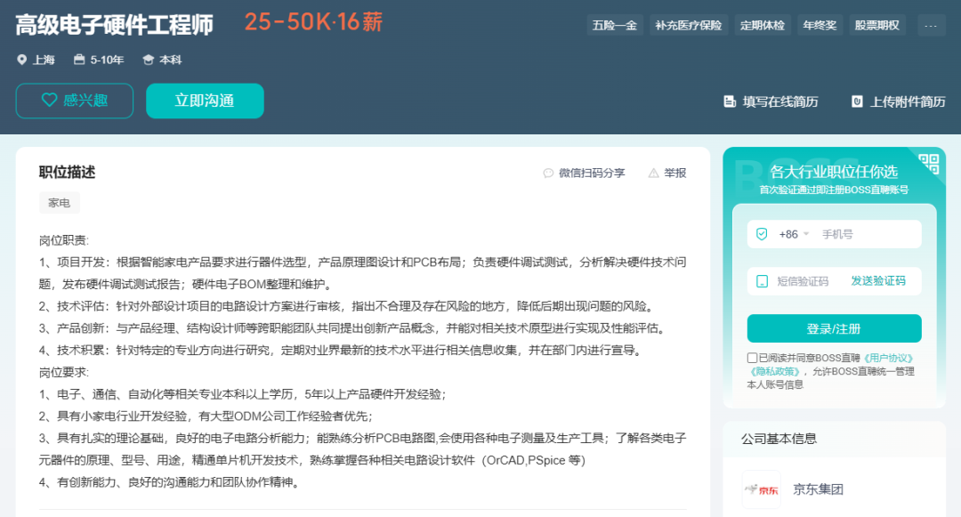Click the 公司基本信息 heading
Screen dimensions: 961x517
click(x=779, y=439)
